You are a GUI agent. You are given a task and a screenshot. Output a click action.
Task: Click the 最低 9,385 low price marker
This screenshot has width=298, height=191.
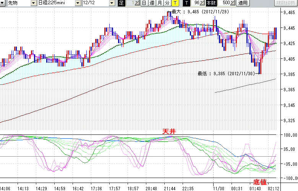tap(225, 73)
